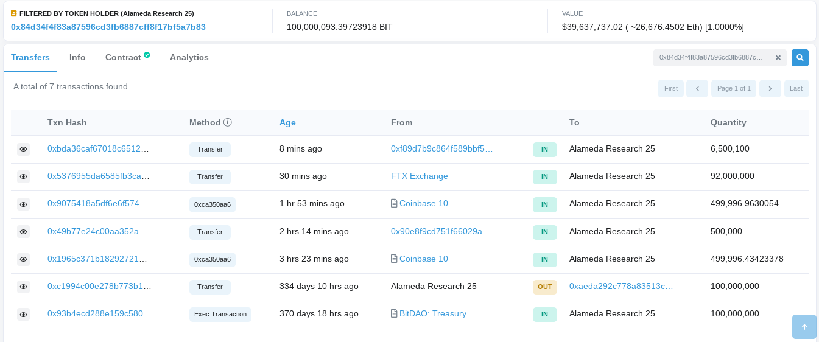
Task: Click the Method column header
Action: point(205,122)
